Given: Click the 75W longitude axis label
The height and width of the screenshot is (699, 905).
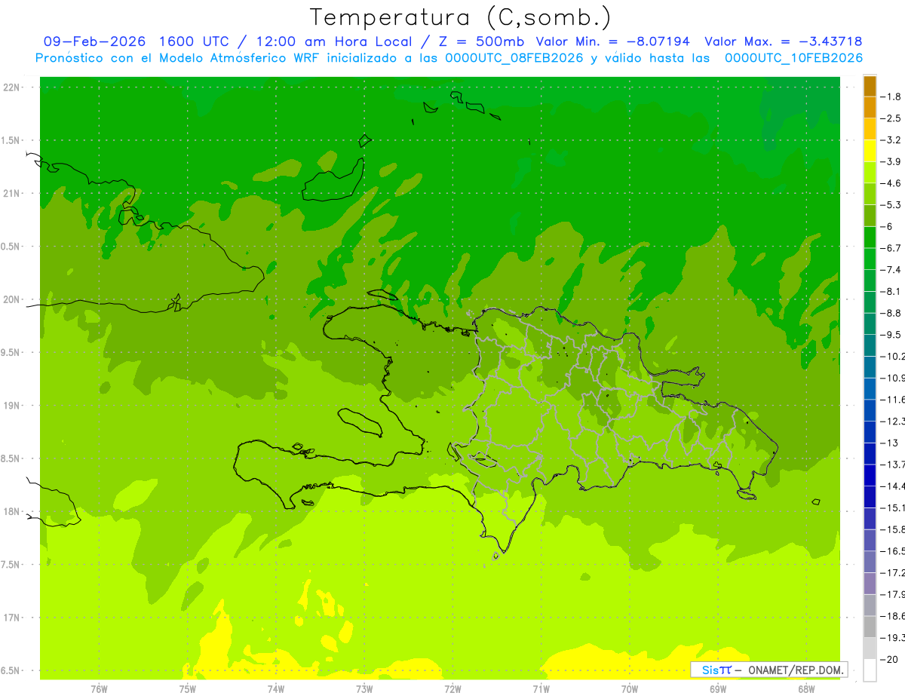Looking at the screenshot, I should pos(187,688).
